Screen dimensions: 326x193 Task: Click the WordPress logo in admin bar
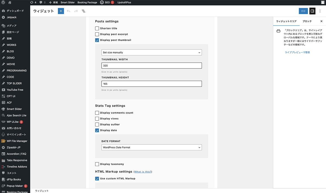point(3,2)
